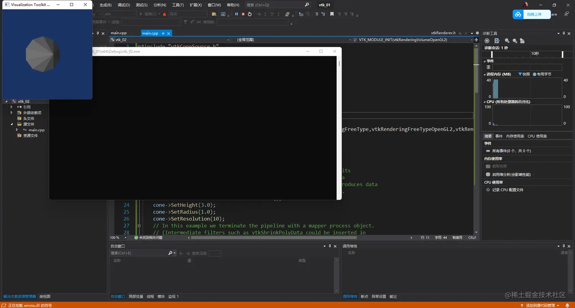Screen dimensions: 575x308
Task: Pause debugging with the Break All icon
Action: click(237, 14)
